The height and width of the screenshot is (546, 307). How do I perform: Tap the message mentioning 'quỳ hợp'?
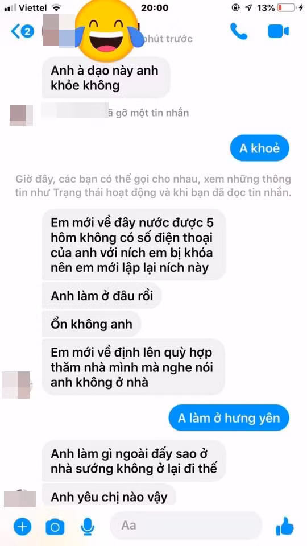coord(133,367)
